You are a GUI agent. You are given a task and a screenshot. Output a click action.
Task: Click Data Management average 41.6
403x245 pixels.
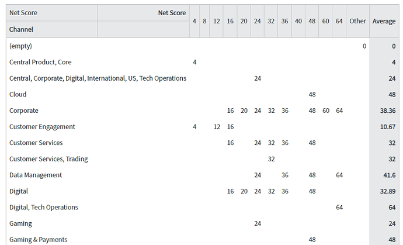(389, 175)
